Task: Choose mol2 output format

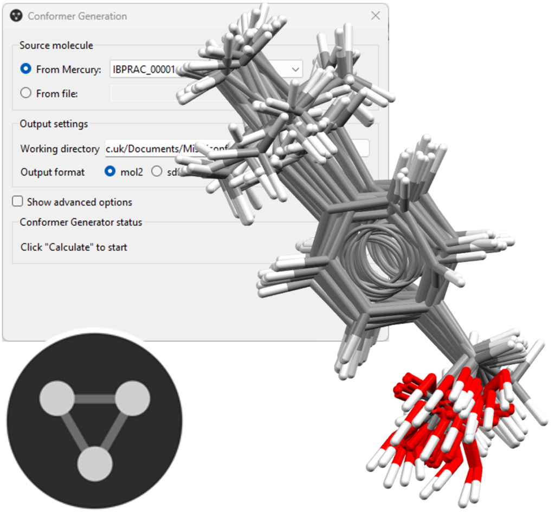Action: point(110,171)
